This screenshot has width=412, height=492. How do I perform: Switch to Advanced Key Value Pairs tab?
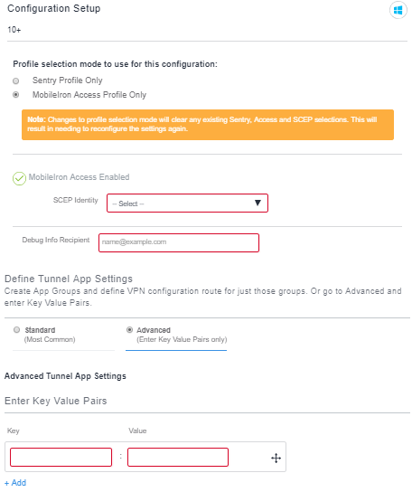pyautogui.click(x=176, y=335)
